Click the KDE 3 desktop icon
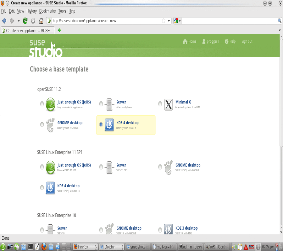The width and height of the screenshot is (283, 251). pyautogui.click(x=169, y=229)
